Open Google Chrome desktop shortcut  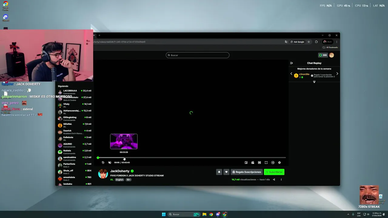coord(5,6)
